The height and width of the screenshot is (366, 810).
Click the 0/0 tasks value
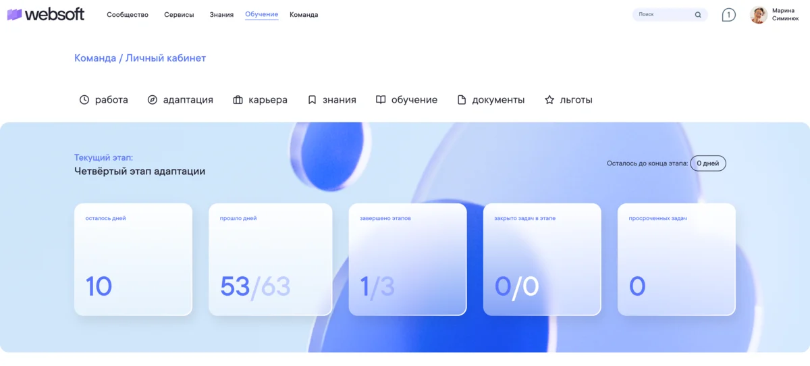517,287
